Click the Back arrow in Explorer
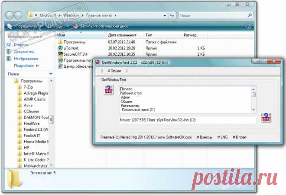The image size is (286, 195). 10,16
